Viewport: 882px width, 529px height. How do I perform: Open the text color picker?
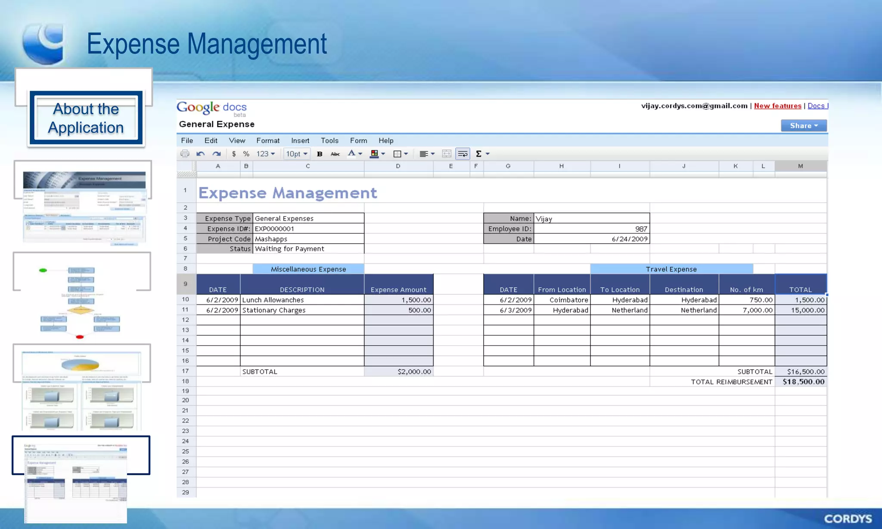[x=355, y=154]
